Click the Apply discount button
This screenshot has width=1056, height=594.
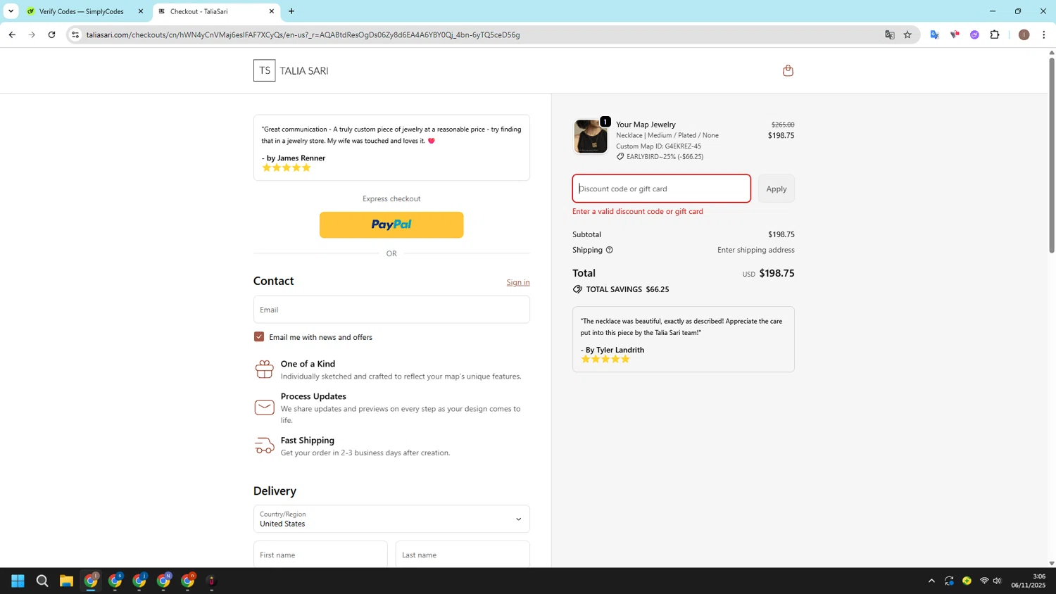(777, 189)
